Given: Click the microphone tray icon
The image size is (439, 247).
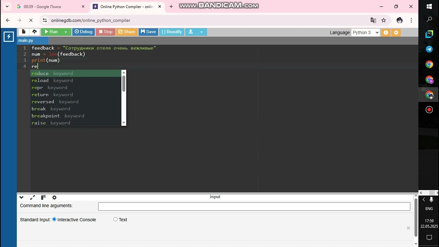Looking at the screenshot, I should 431,199.
